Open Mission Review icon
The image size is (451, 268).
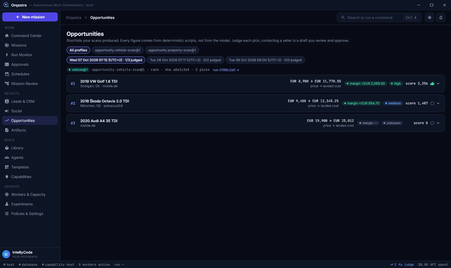click(7, 84)
